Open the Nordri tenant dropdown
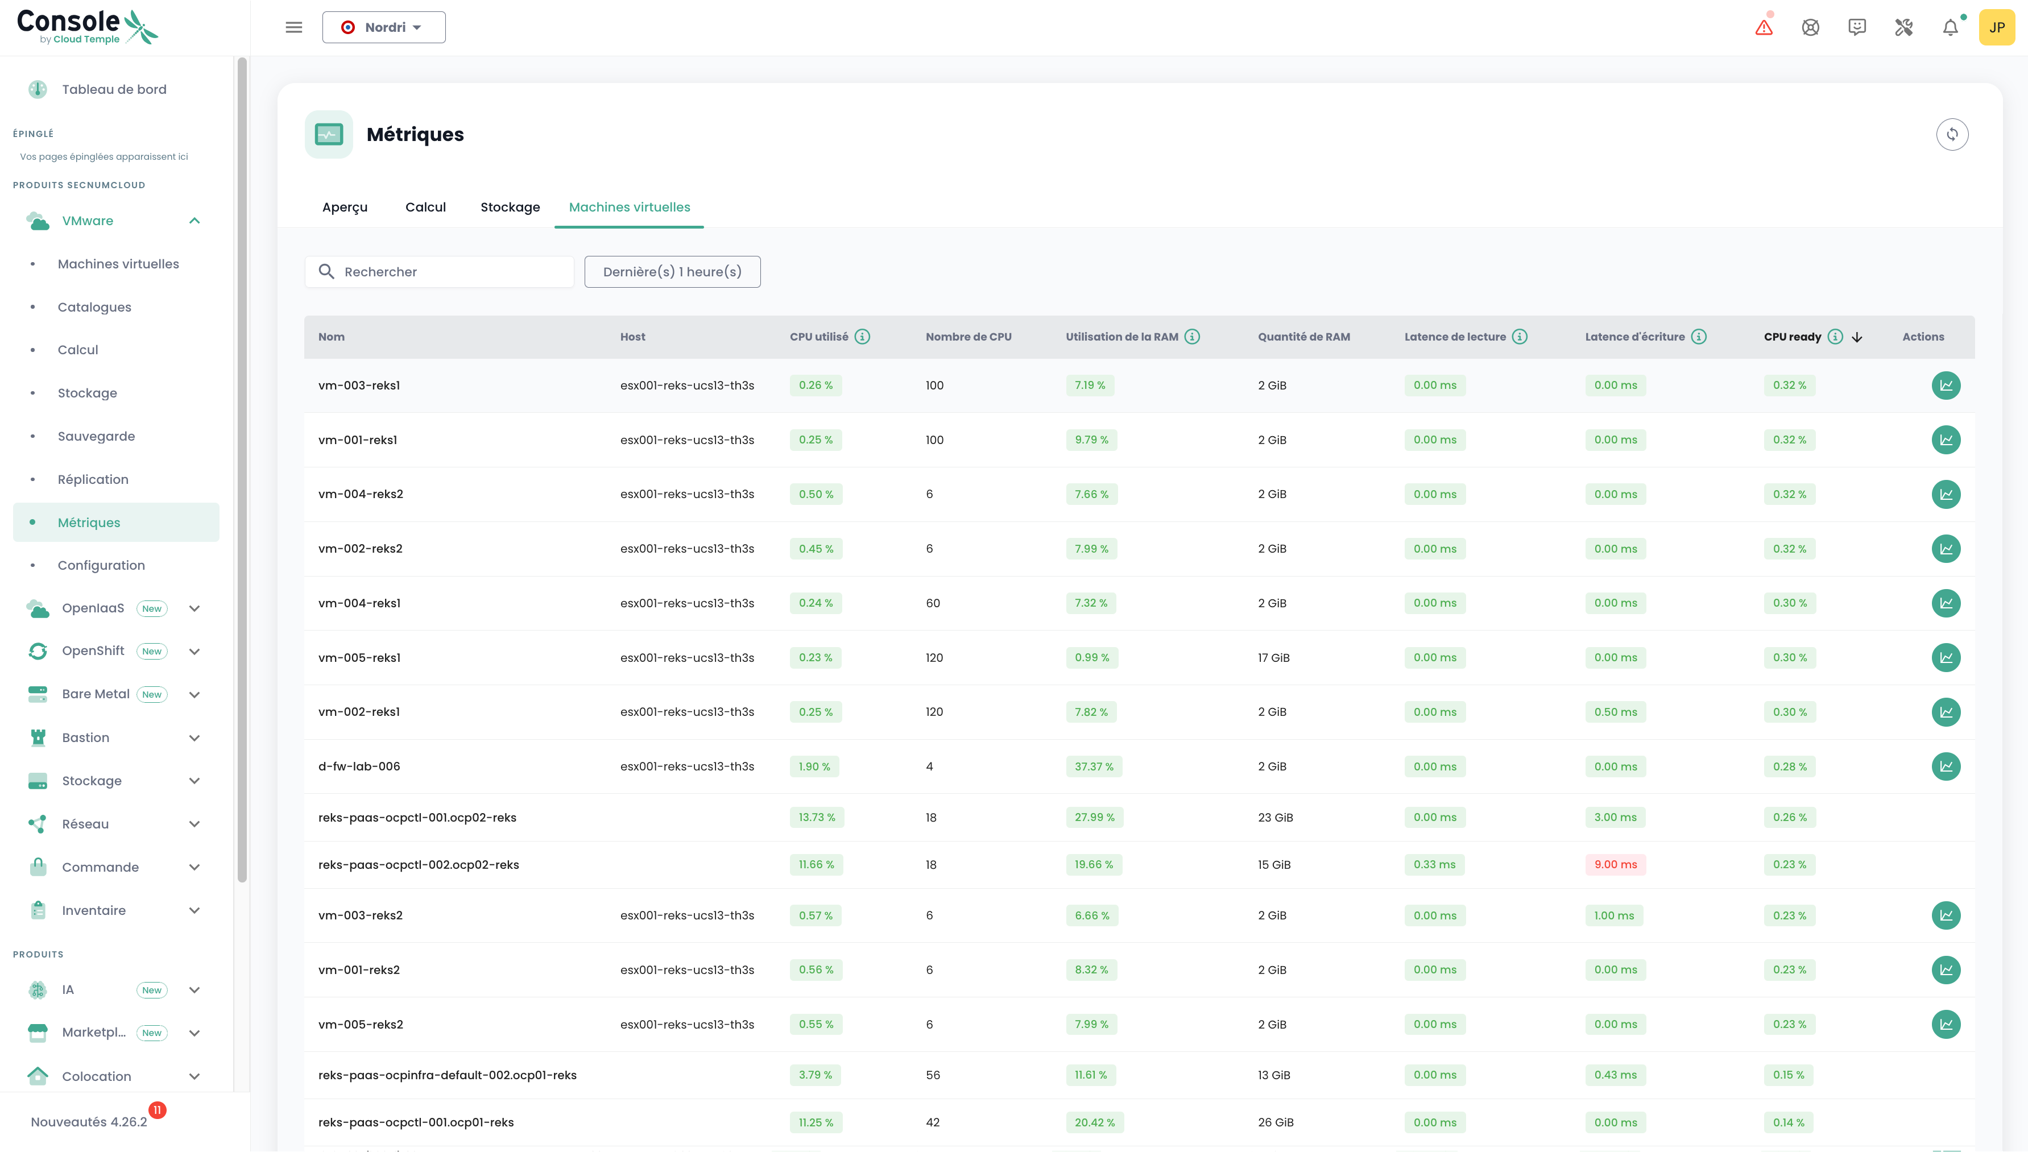The image size is (2028, 1152). click(384, 28)
